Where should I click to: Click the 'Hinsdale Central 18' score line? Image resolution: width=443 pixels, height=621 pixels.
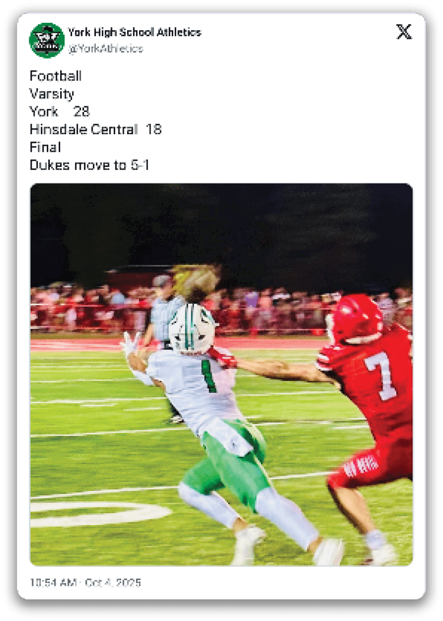coord(95,129)
